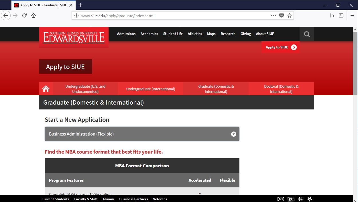Open the Blackboard (Bb) icon
The width and height of the screenshot is (358, 202).
pos(291,199)
